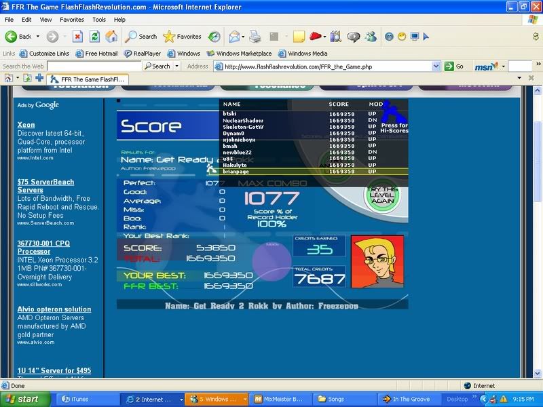Click the Print icon in the toolbar

tap(255, 37)
